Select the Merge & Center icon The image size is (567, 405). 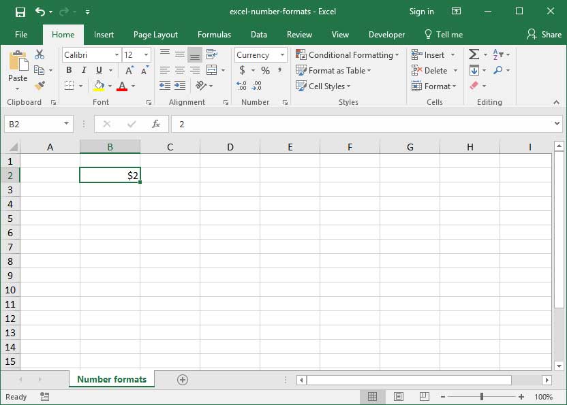[211, 69]
